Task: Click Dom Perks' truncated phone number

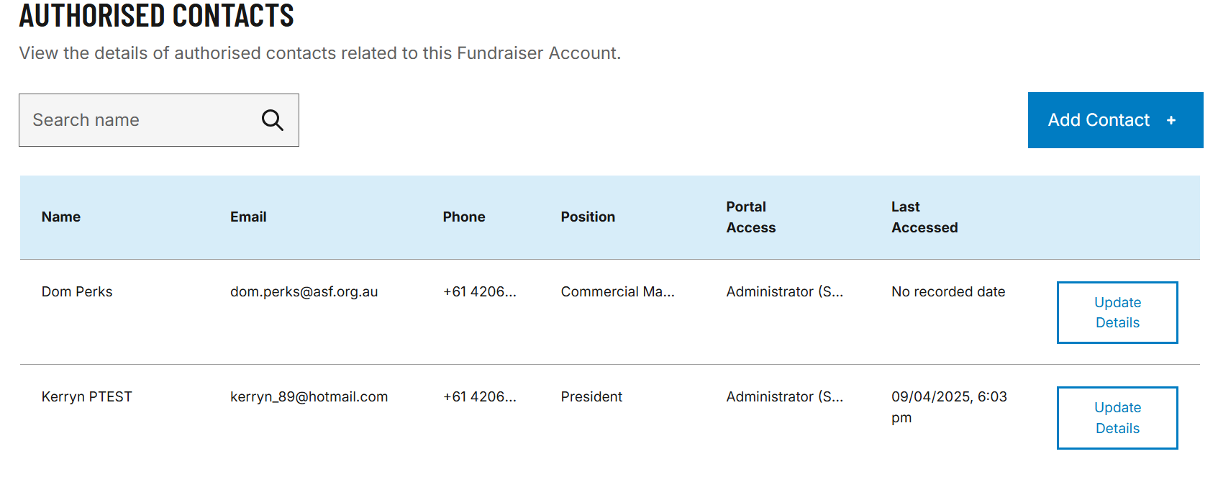Action: 480,291
